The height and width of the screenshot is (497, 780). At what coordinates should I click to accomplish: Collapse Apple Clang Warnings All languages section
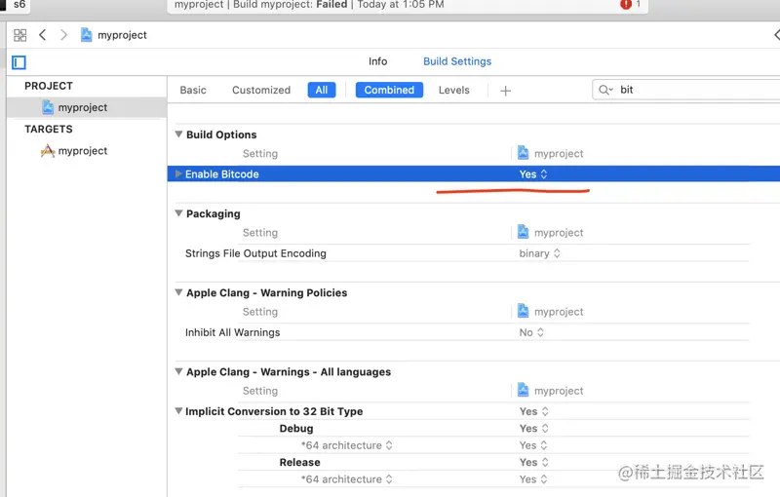tap(178, 371)
